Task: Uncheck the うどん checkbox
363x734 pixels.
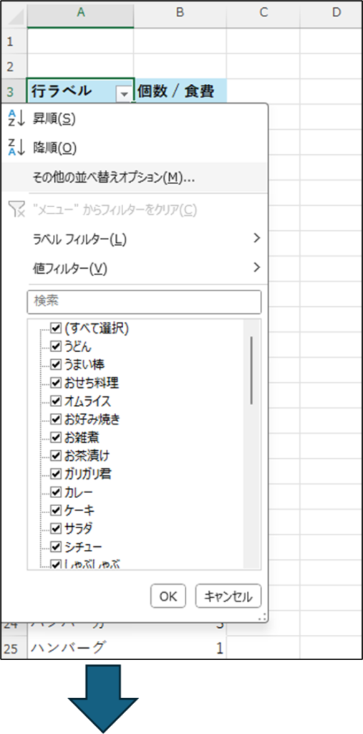Action: point(56,346)
